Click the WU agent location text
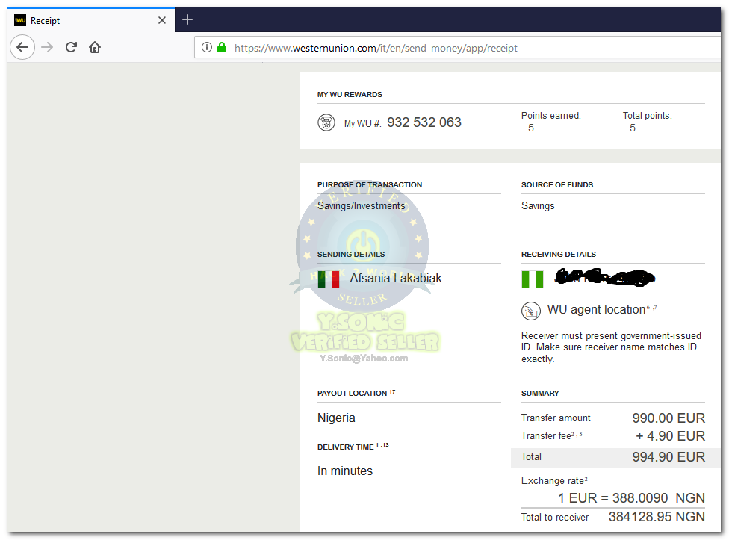729x540 pixels. (x=597, y=309)
